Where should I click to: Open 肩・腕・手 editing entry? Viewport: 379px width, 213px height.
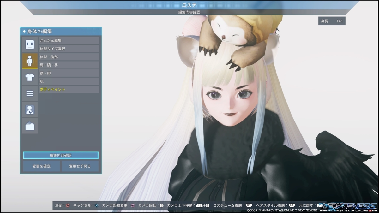(x=69, y=65)
